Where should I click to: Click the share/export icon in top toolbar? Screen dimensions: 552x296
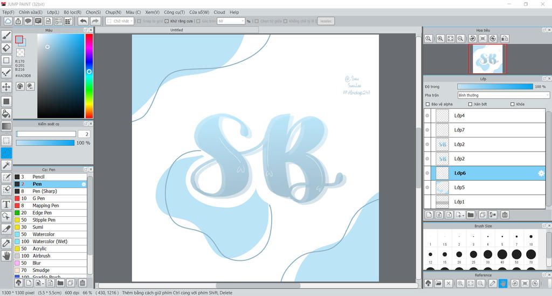pyautogui.click(x=18, y=21)
